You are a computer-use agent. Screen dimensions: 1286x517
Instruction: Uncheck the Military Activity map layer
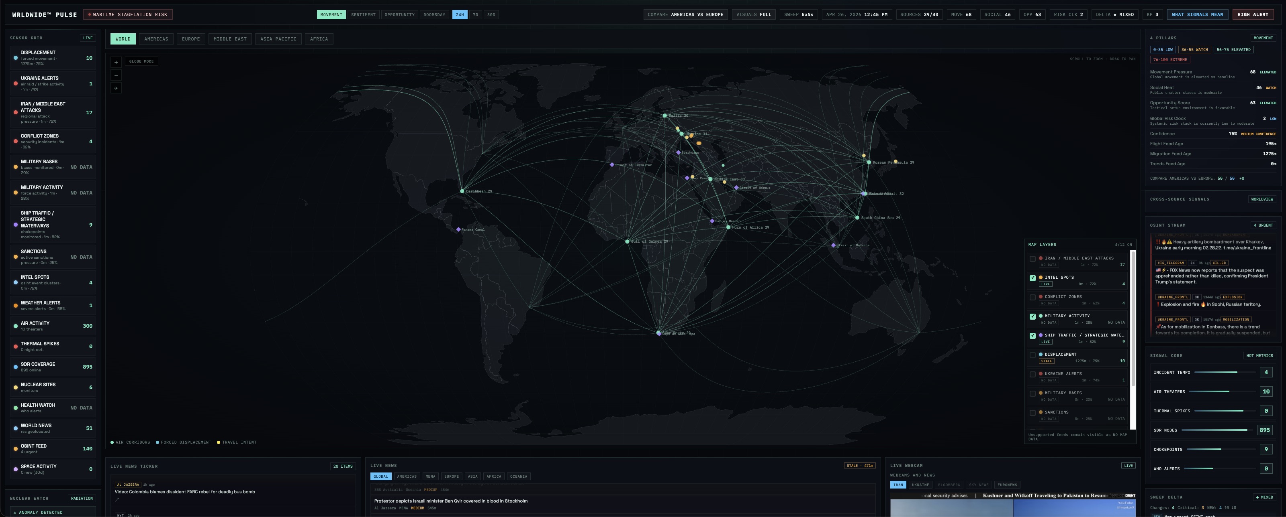coord(1032,316)
